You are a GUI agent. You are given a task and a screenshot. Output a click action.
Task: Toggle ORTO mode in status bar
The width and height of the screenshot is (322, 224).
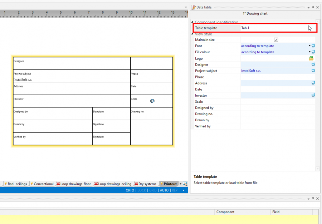coord(130,190)
